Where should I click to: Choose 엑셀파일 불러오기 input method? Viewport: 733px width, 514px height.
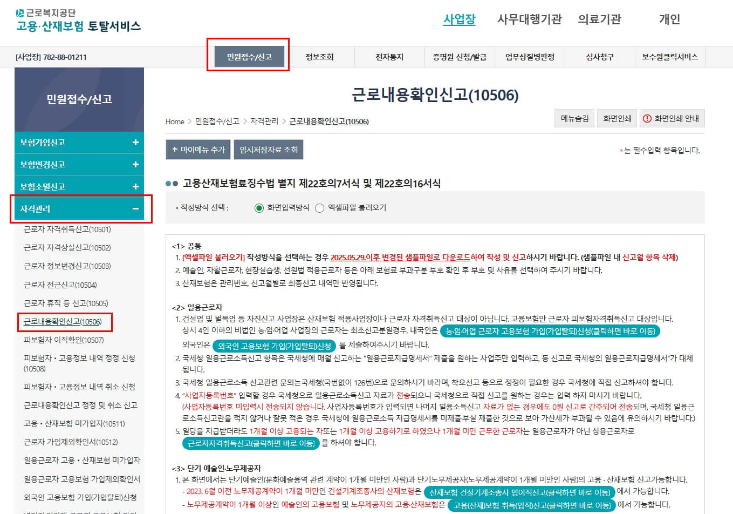click(x=319, y=207)
